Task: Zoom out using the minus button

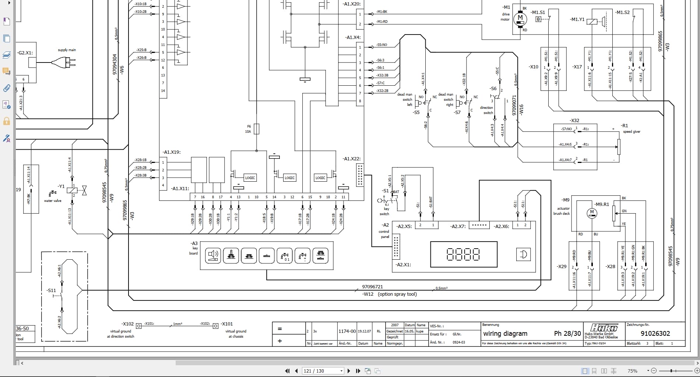Action: point(654,371)
